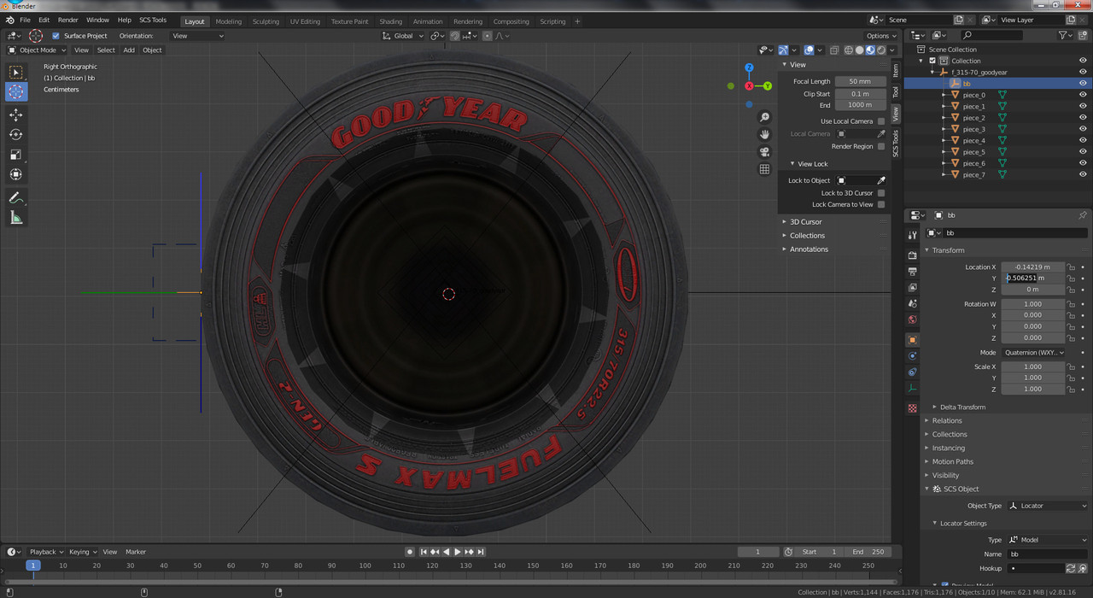The height and width of the screenshot is (598, 1093).
Task: Enable Lock Camera to View checkbox
Action: 881,204
